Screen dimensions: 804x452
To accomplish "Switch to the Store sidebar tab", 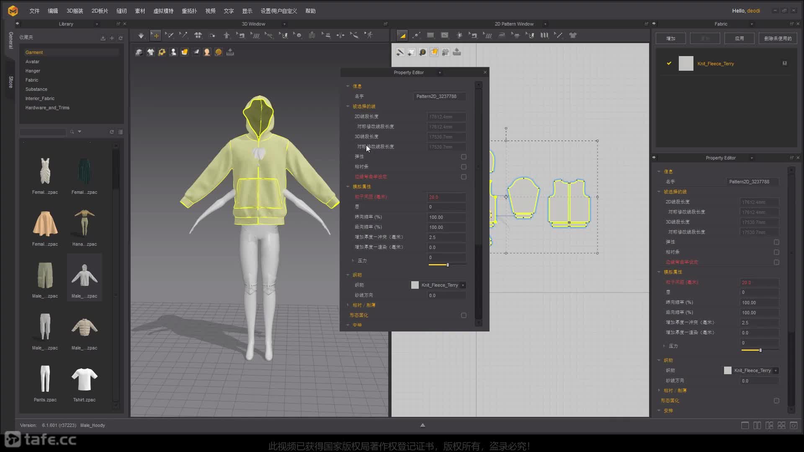I will (x=11, y=82).
